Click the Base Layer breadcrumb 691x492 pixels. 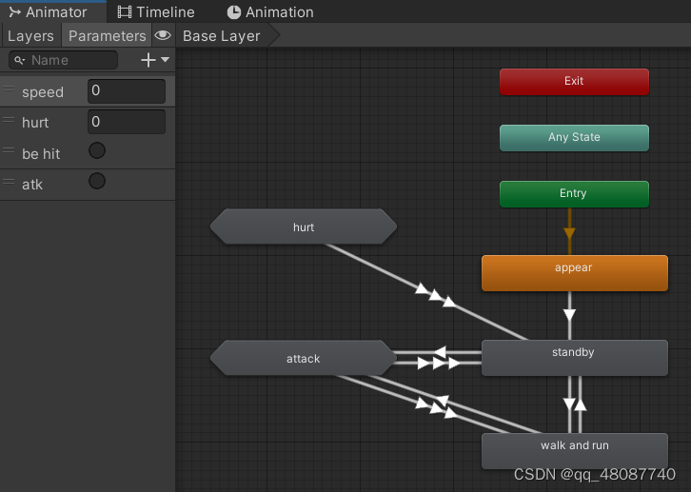221,35
